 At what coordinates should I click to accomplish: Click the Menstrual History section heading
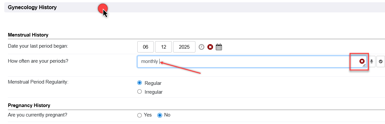[x=28, y=35]
